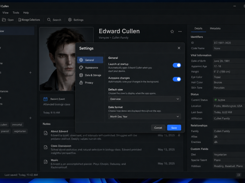Click the plus icon above the tags
The image size is (245, 183).
pos(30,118)
